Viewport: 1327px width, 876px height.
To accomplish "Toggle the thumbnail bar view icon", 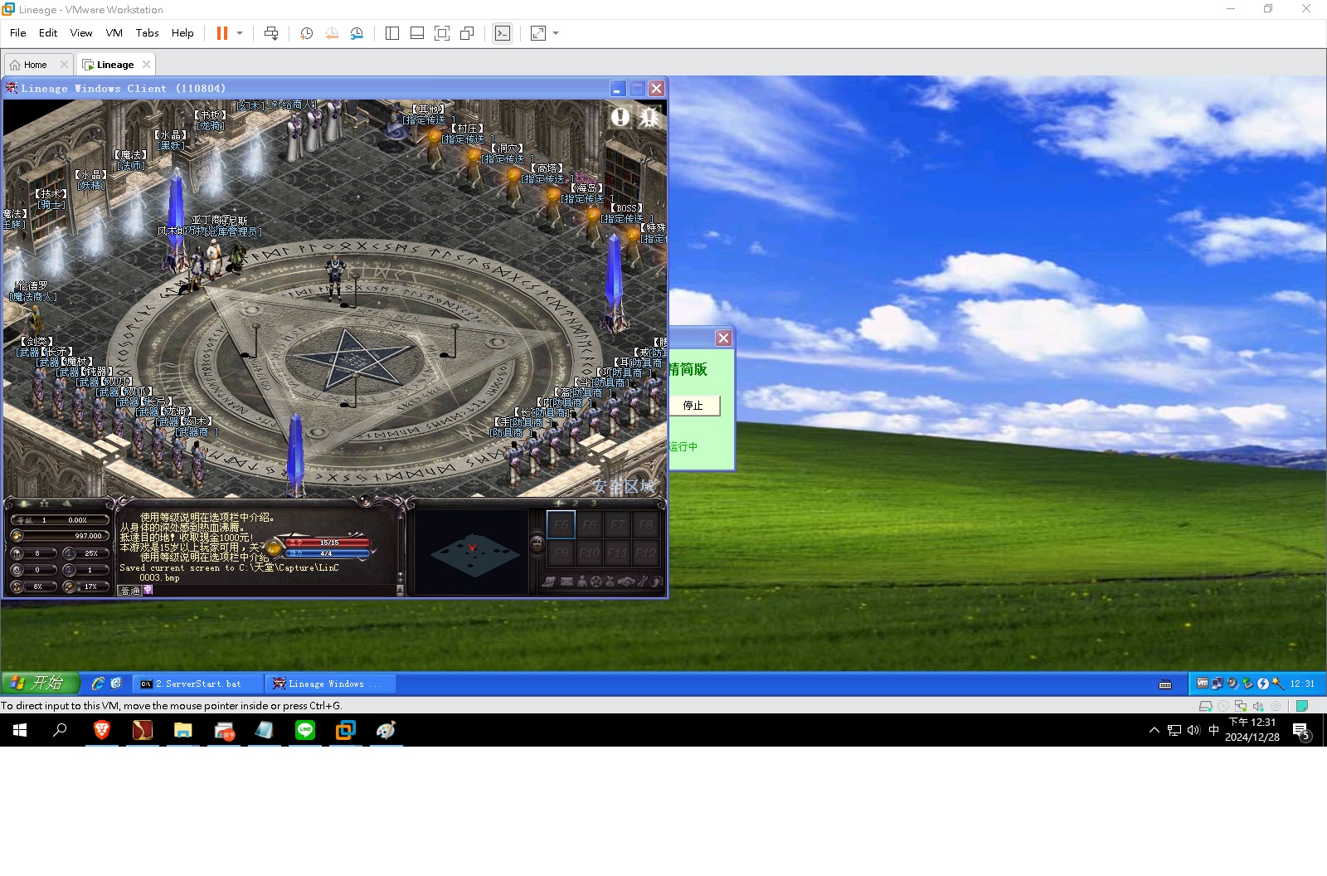I will click(x=417, y=33).
